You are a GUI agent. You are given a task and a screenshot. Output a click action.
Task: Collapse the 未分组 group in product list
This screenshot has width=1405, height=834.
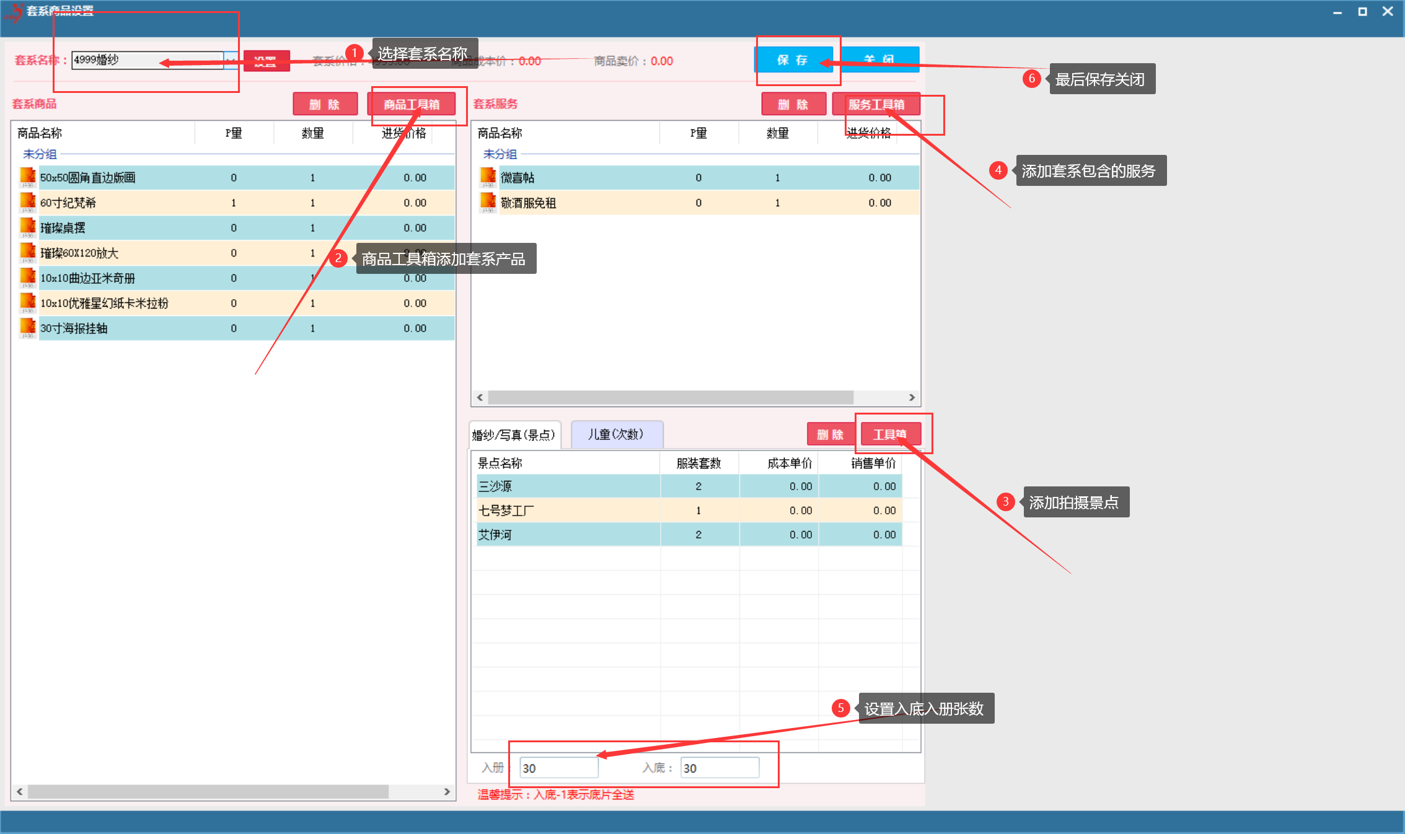pyautogui.click(x=40, y=154)
